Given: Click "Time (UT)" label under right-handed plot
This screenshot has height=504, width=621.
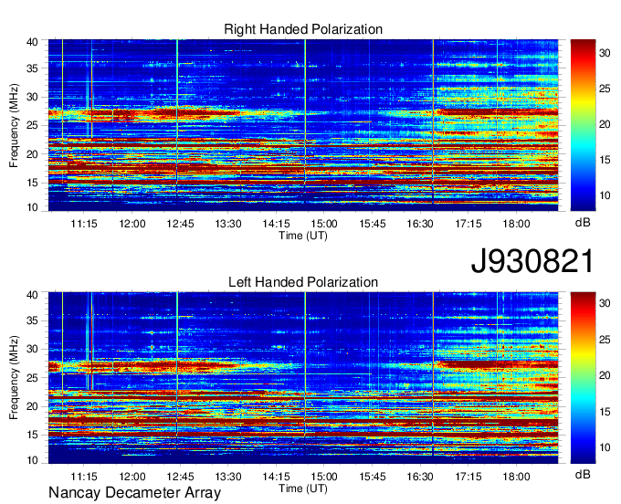Looking at the screenshot, I should [303, 236].
